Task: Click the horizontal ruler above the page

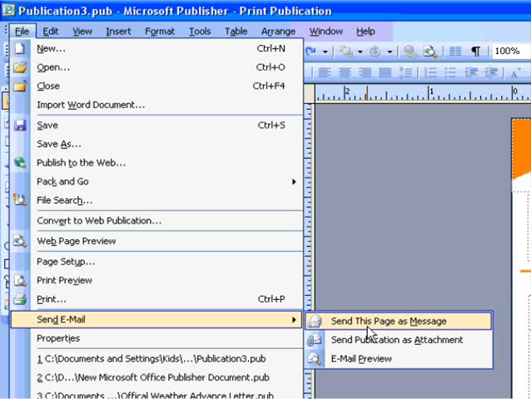Action: 423,93
